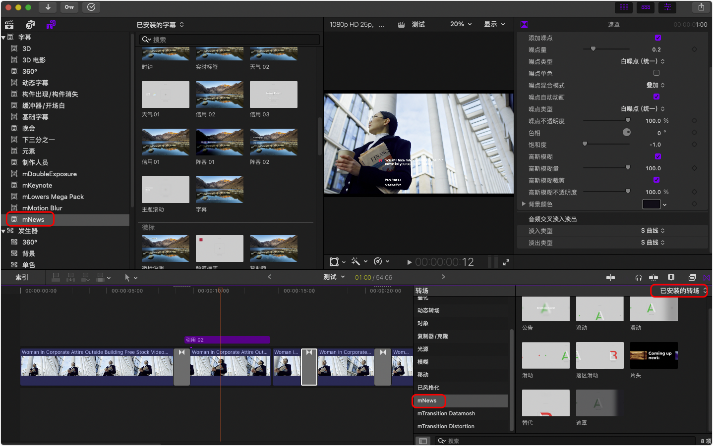Viewport: 713px width, 446px height.
Task: Change 淡入类型 S 曲线 dropdown
Action: tap(653, 231)
